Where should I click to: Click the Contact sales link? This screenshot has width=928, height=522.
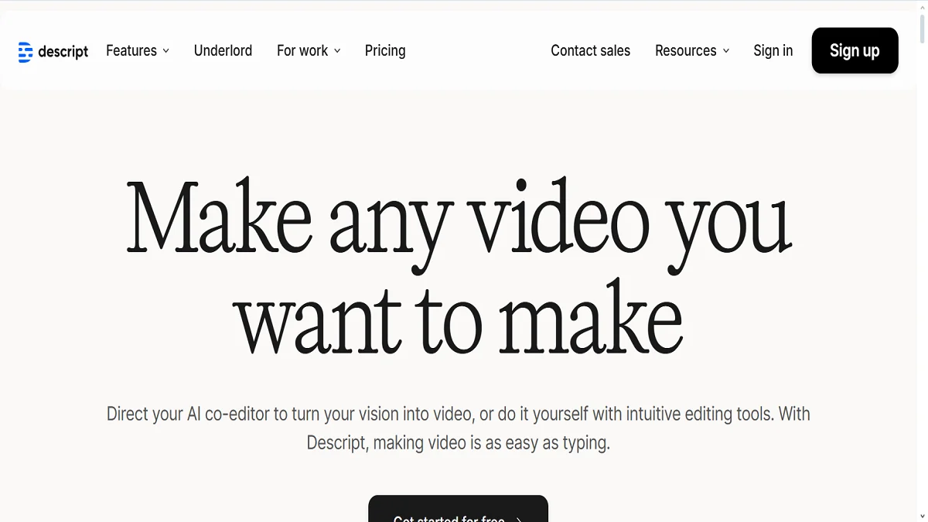590,51
